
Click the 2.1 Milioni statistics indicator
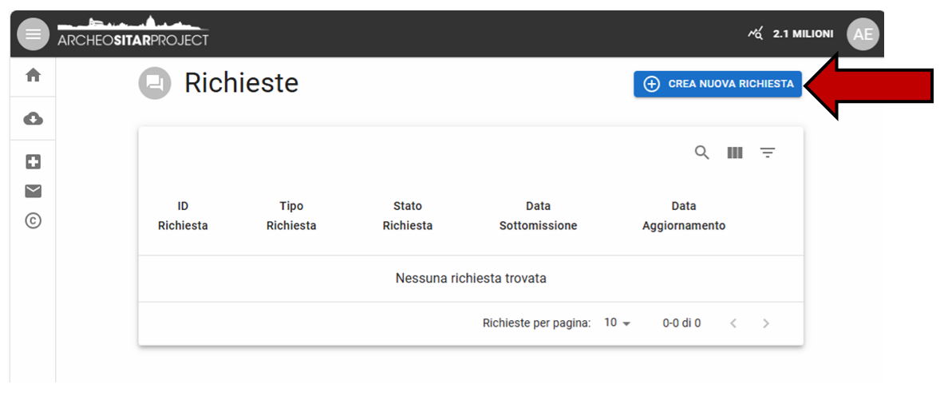791,34
